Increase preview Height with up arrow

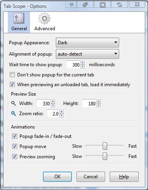[x=99, y=101]
